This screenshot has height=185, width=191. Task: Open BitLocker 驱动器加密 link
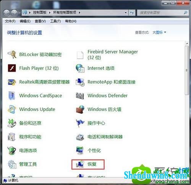(x=40, y=55)
